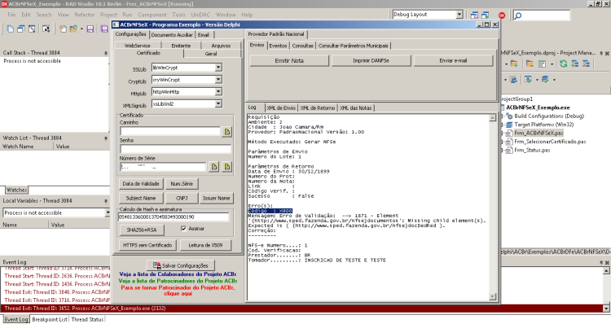
Task: Open the CryptLib combo box
Action: click(218, 80)
